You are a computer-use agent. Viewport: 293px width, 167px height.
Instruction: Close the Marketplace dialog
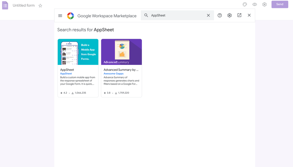(249, 15)
